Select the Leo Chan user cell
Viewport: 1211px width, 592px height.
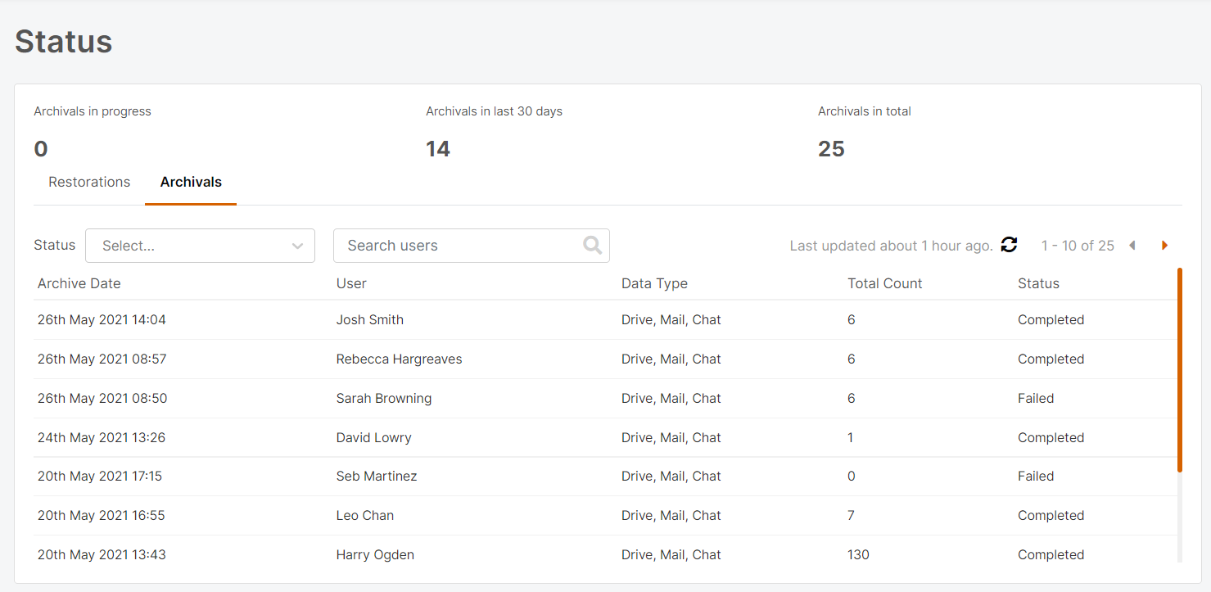[365, 515]
